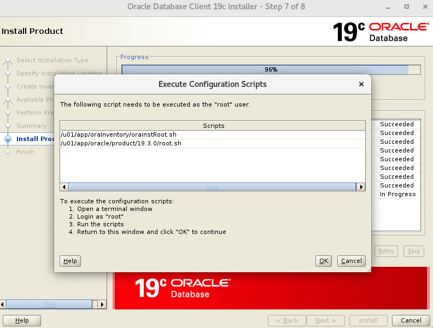Click the disabled Next button
Screen dimensions: 433x328
click(x=326, y=320)
